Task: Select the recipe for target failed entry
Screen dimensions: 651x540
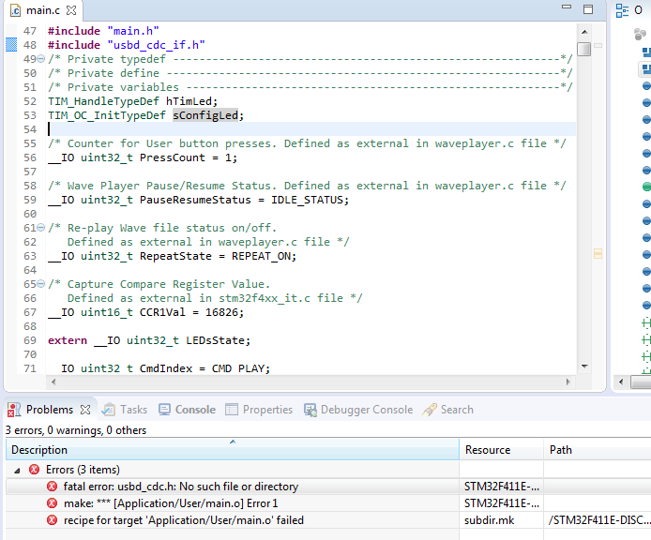Action: point(183,520)
